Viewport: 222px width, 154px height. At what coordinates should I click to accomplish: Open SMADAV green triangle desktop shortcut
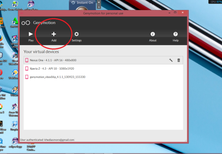pyautogui.click(x=14, y=23)
